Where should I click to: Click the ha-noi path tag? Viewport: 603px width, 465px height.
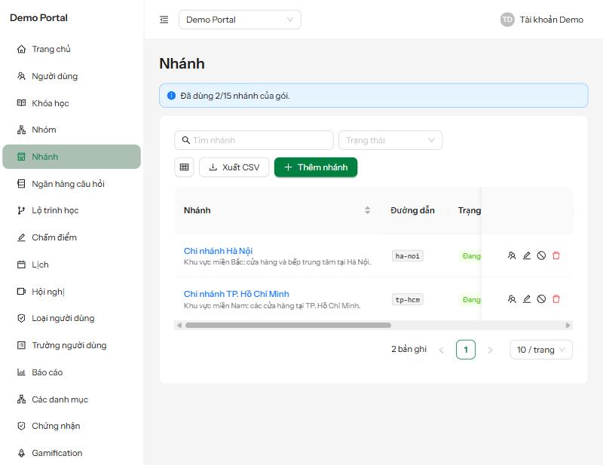coord(407,256)
